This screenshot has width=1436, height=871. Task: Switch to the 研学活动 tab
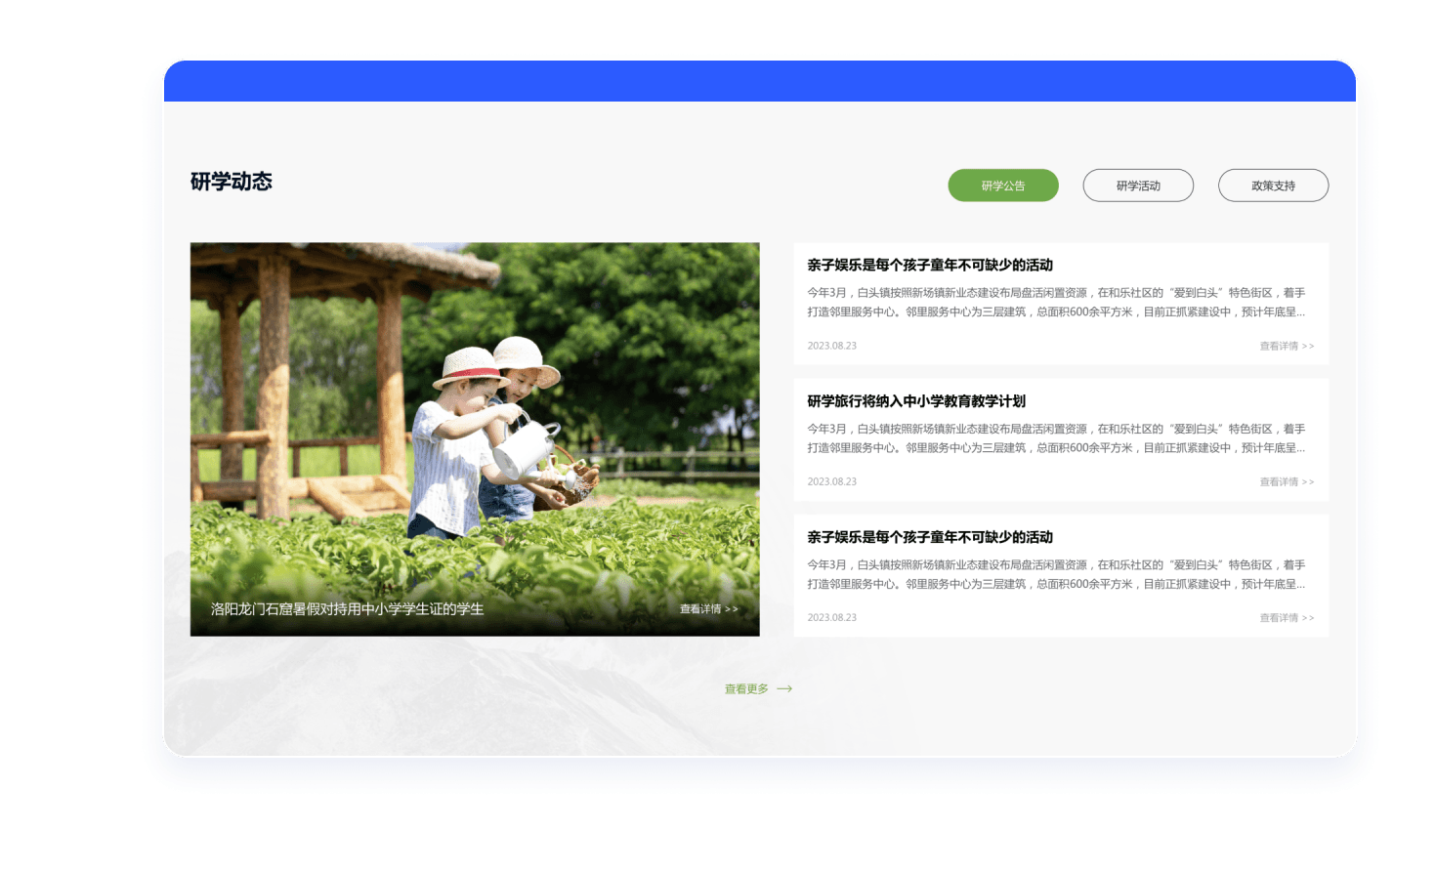[1137, 186]
